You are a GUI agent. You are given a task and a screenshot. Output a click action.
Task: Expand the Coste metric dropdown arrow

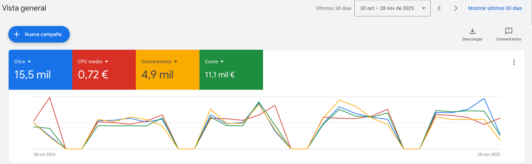pos(222,62)
